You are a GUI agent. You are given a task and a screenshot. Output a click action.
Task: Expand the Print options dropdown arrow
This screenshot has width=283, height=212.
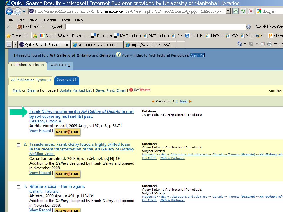[x=275, y=44]
